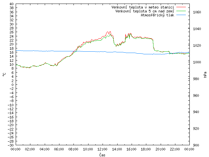Click the left axis unit label '°C'
Viewport: 209px width, 157px height.
coord(4,75)
